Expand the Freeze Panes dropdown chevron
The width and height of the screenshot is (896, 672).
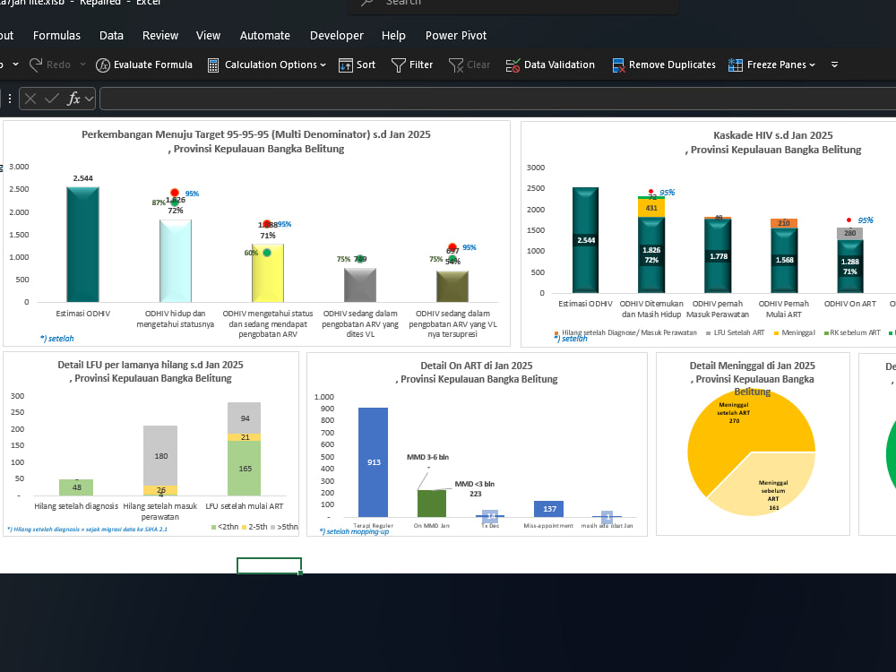coord(812,65)
